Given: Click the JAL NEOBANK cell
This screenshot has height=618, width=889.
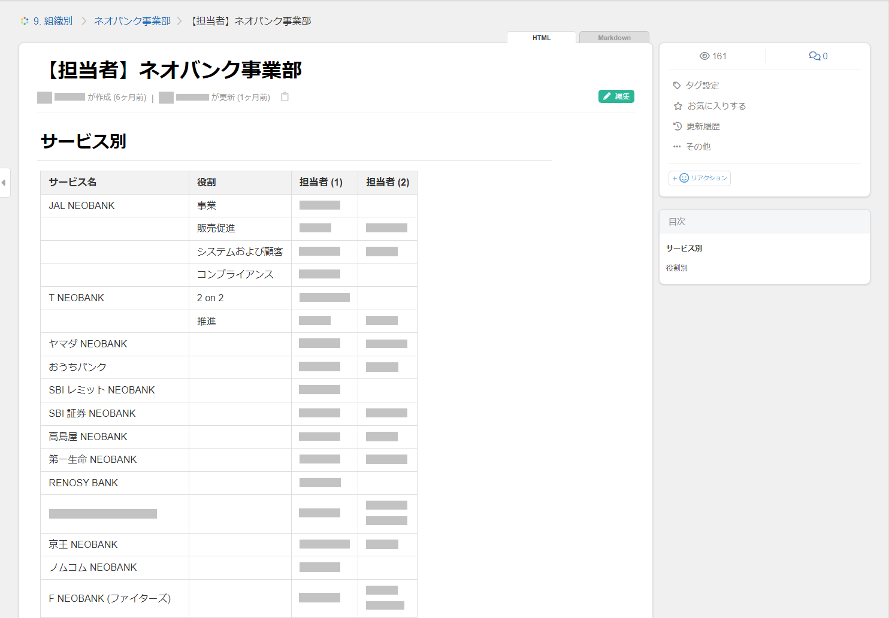Looking at the screenshot, I should click(114, 206).
